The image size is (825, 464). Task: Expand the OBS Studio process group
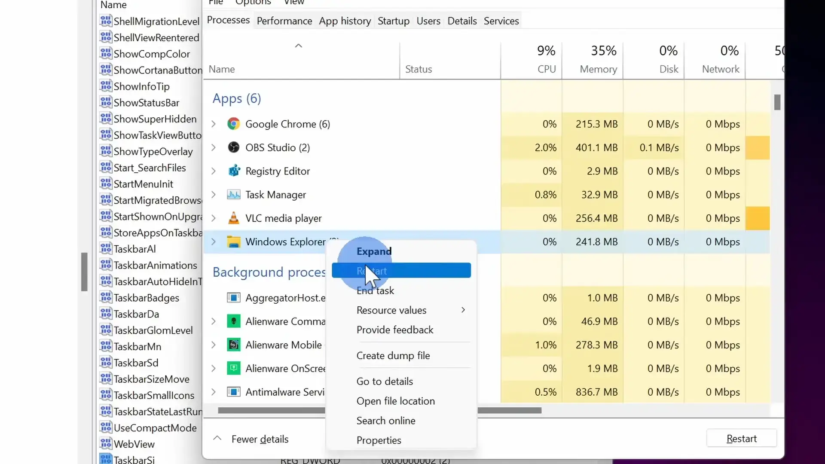click(x=214, y=148)
